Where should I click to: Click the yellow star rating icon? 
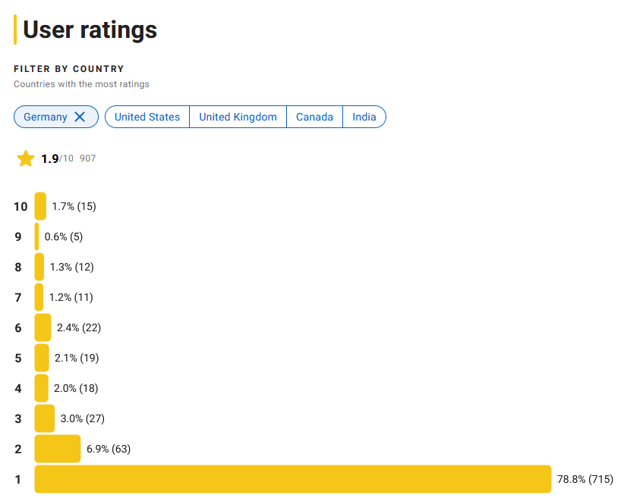click(x=26, y=158)
